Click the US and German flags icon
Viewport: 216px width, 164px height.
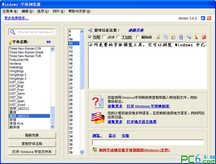[98, 118]
